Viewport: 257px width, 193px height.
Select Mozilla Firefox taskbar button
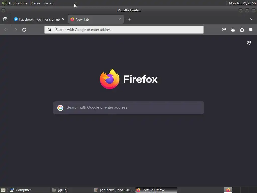point(156,190)
